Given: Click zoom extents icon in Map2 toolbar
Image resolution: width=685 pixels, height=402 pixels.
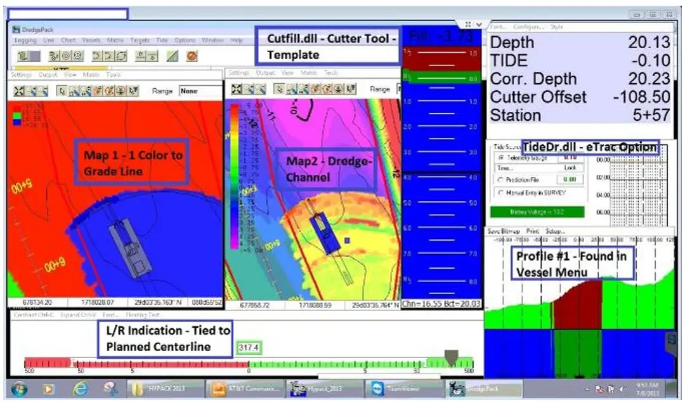Looking at the screenshot, I should coord(236,90).
